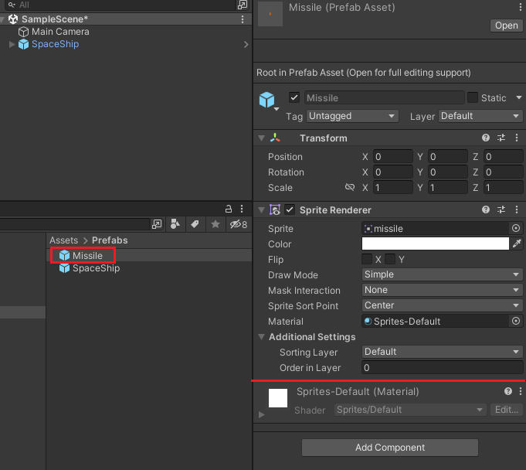
Task: Open Sprite Renderer presets icon
Action: point(501,209)
